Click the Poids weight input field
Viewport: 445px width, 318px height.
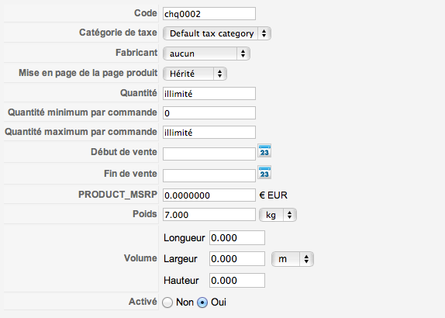[209, 215]
